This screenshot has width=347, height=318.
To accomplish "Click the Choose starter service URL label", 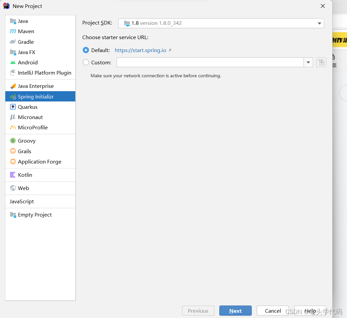I will click(115, 37).
